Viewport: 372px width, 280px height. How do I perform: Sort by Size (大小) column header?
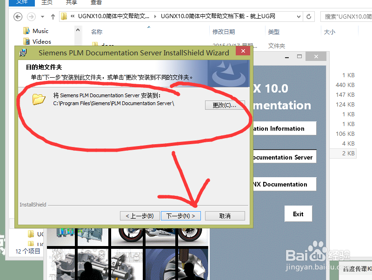330,32
